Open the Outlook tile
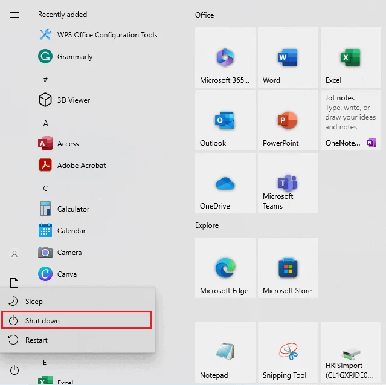Image resolution: width=386 pixels, height=385 pixels. tap(225, 120)
